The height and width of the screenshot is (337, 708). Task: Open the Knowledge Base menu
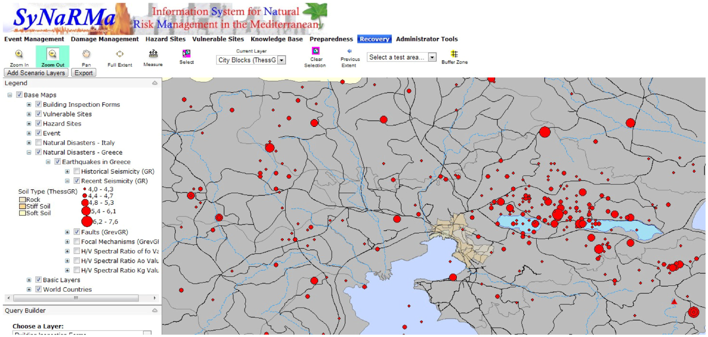(276, 39)
